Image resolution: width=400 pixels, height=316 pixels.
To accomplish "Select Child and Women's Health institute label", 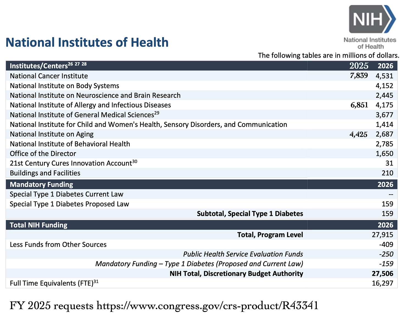I will pyautogui.click(x=148, y=124).
